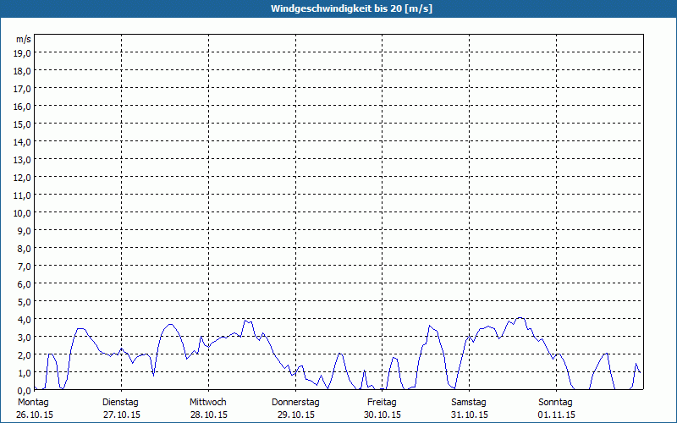This screenshot has width=677, height=423.
Task: Click the 29.10.15 date label
Action: pyautogui.click(x=295, y=415)
